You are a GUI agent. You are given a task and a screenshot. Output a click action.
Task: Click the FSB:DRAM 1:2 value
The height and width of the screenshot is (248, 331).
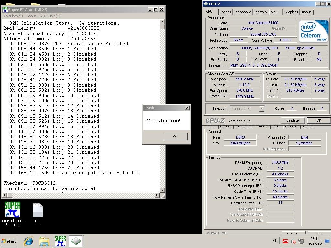click(x=280, y=168)
